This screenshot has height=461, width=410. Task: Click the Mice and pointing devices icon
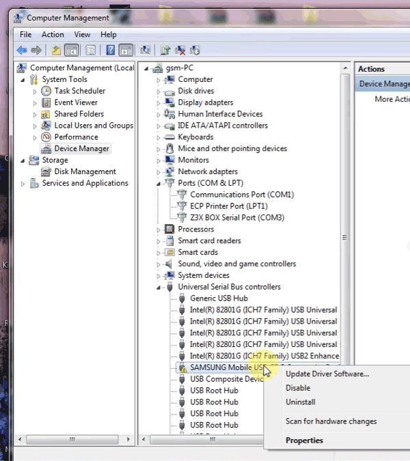[x=169, y=148]
